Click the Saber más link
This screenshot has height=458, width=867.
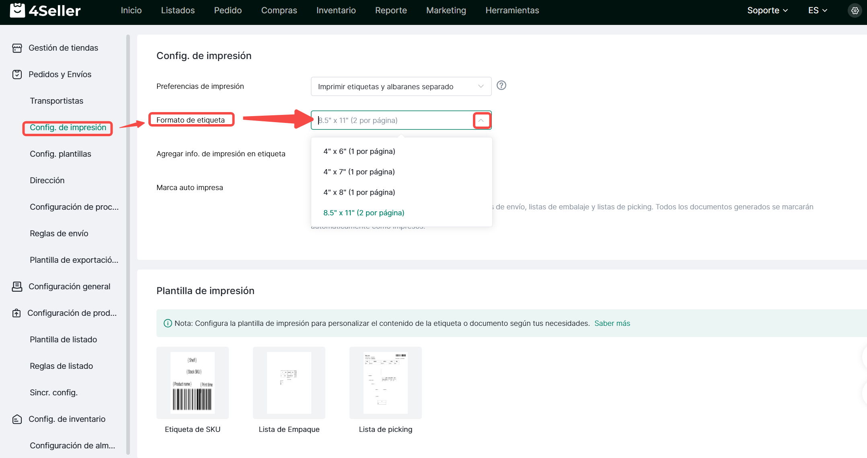(x=612, y=323)
